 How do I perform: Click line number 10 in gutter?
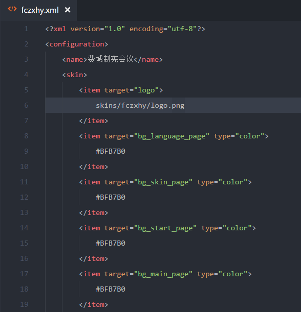(25, 167)
